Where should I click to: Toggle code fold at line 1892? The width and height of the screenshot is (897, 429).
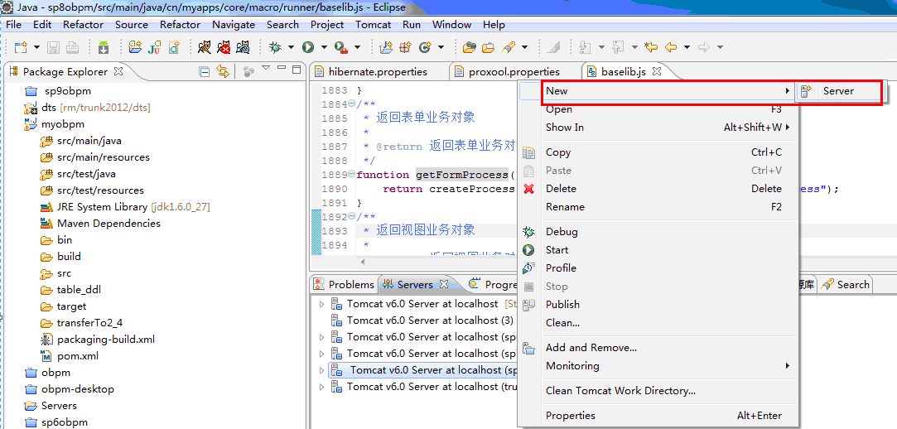351,217
